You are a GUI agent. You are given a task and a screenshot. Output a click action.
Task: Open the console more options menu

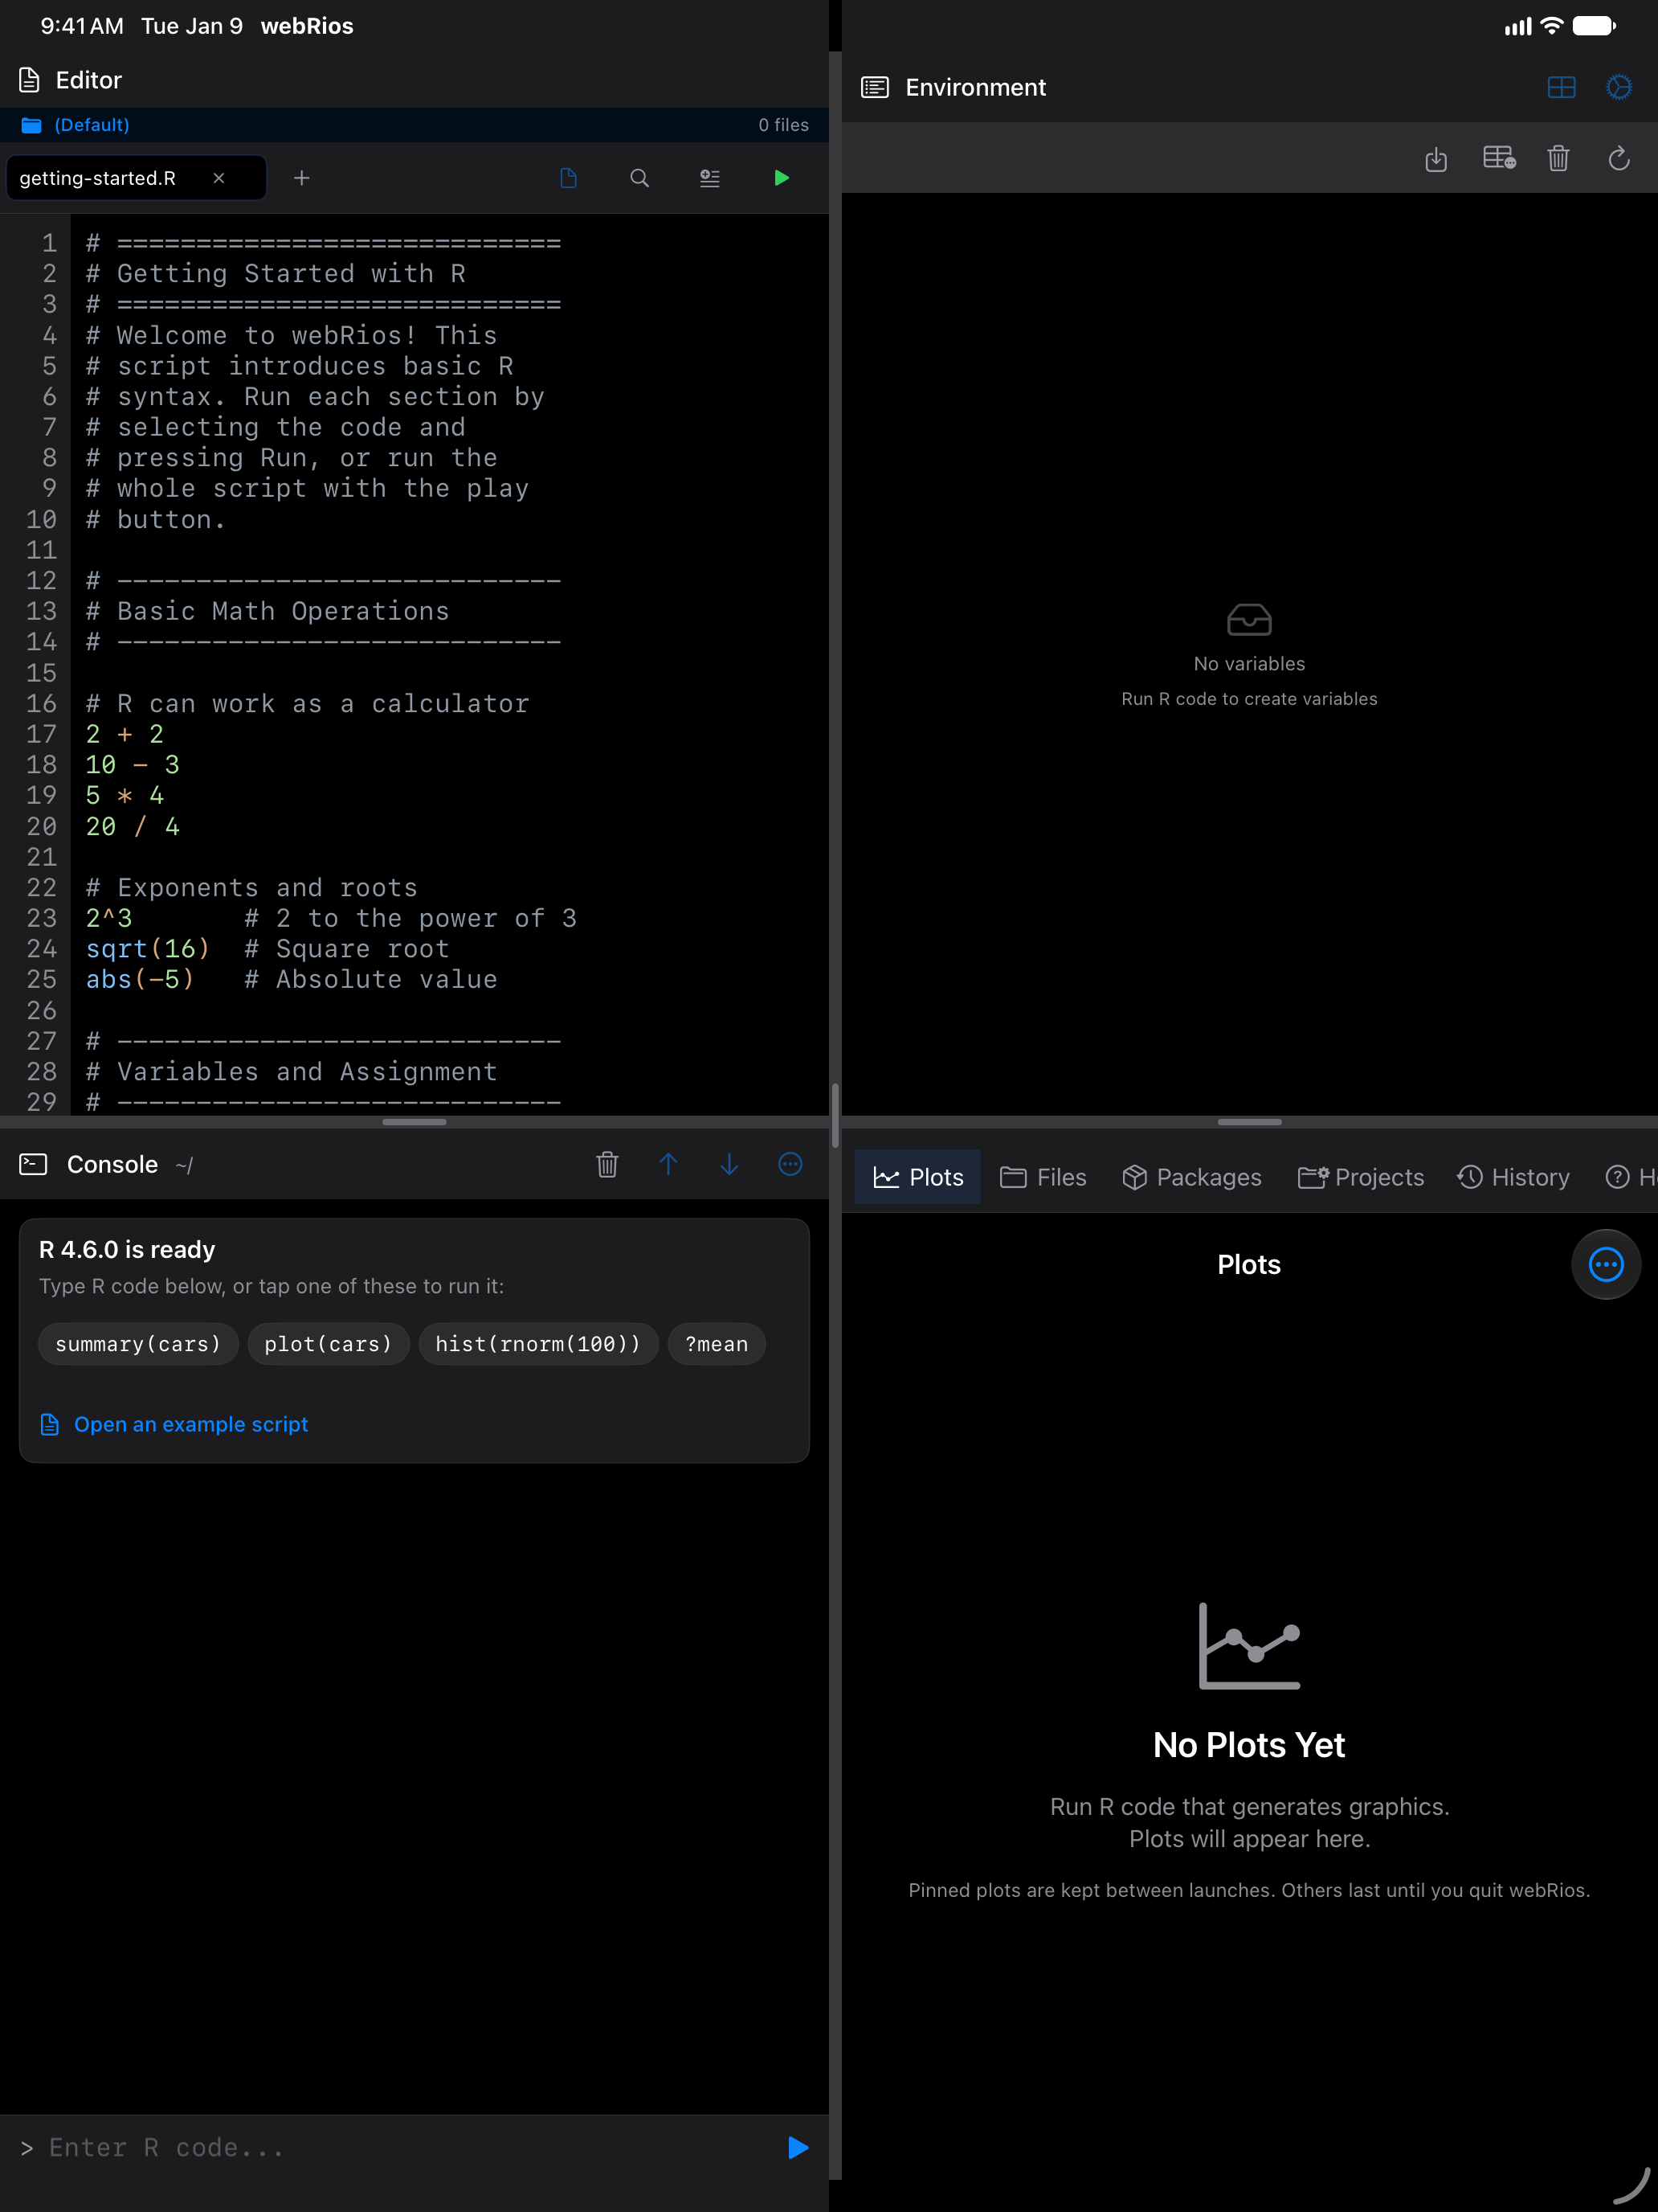[x=790, y=1164]
